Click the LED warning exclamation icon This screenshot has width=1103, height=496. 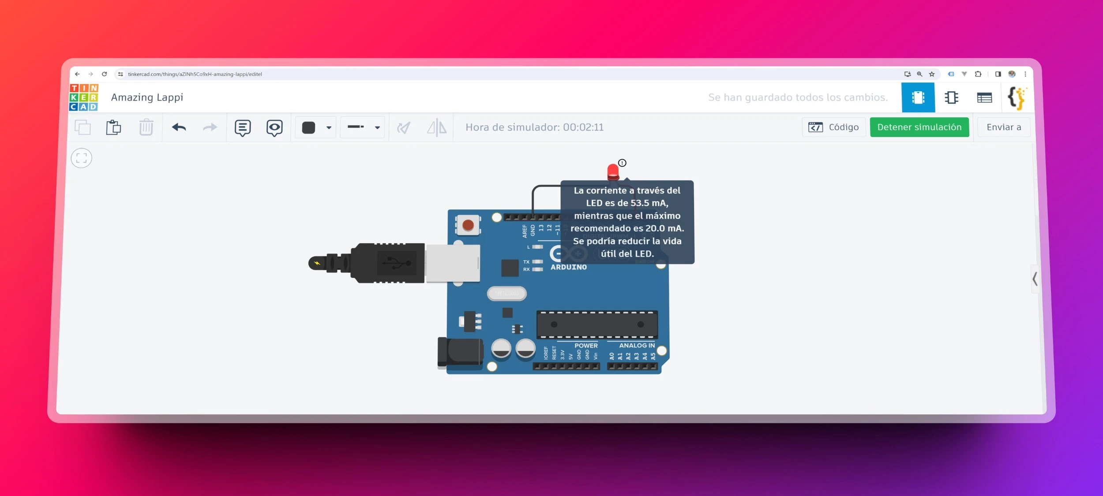point(622,163)
